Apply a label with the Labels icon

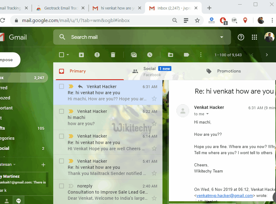(x=186, y=55)
